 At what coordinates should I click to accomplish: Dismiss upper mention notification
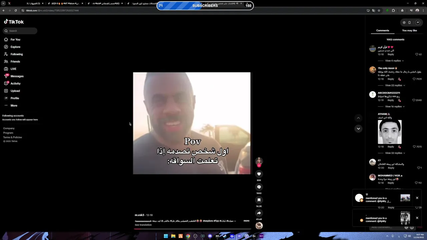pyautogui.click(x=417, y=198)
